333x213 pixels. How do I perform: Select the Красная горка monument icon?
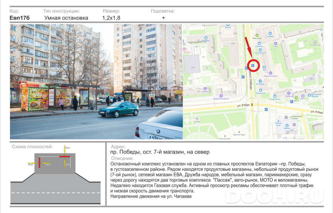[x=239, y=132]
